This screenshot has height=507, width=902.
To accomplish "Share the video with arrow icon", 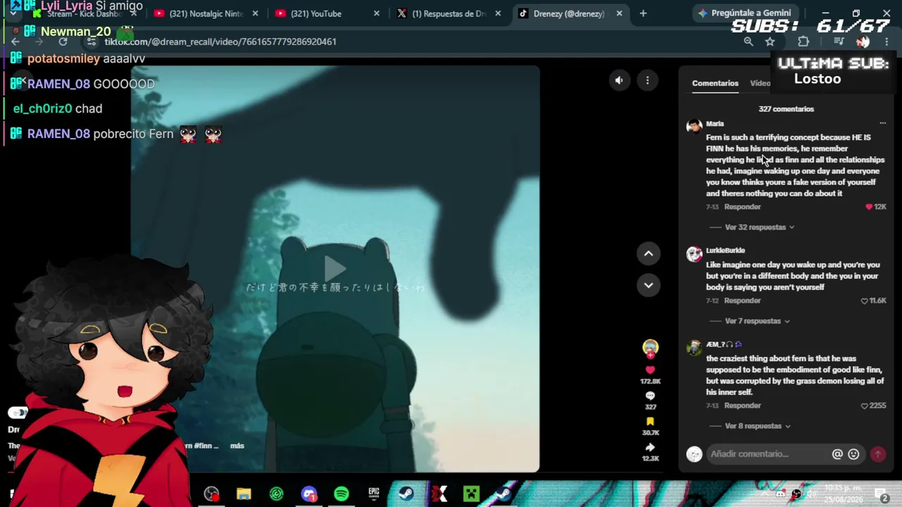I will [x=650, y=447].
